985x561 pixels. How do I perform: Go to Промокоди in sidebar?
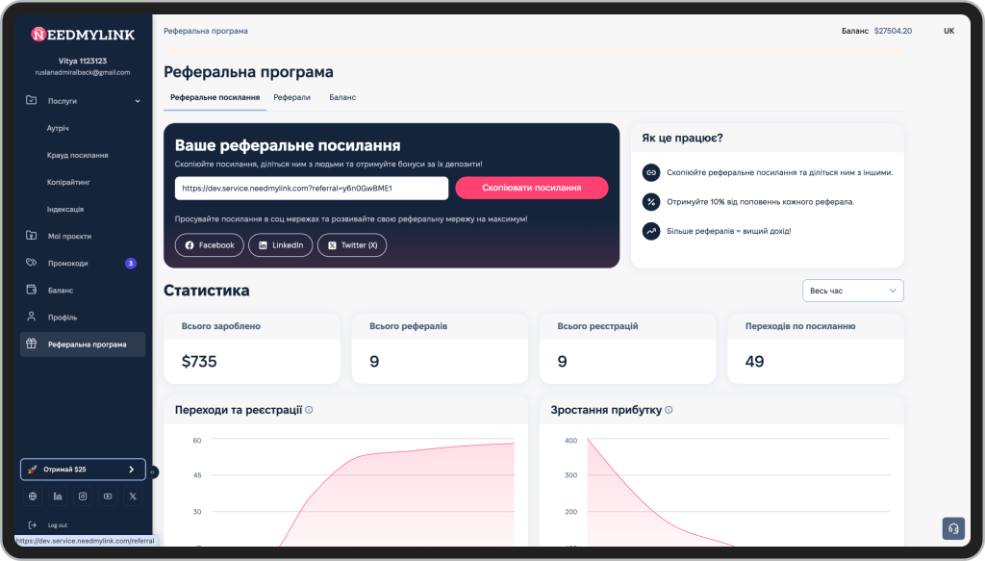coord(68,264)
